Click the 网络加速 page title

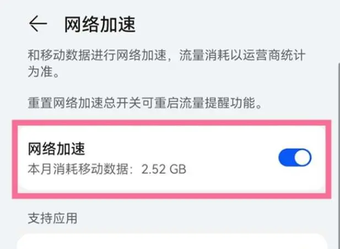point(100,25)
